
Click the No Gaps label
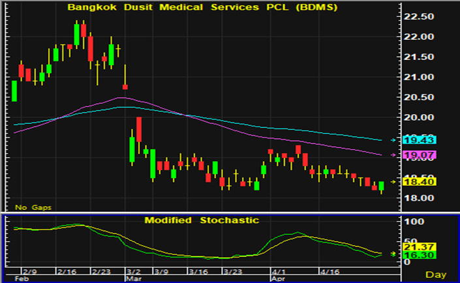(33, 207)
